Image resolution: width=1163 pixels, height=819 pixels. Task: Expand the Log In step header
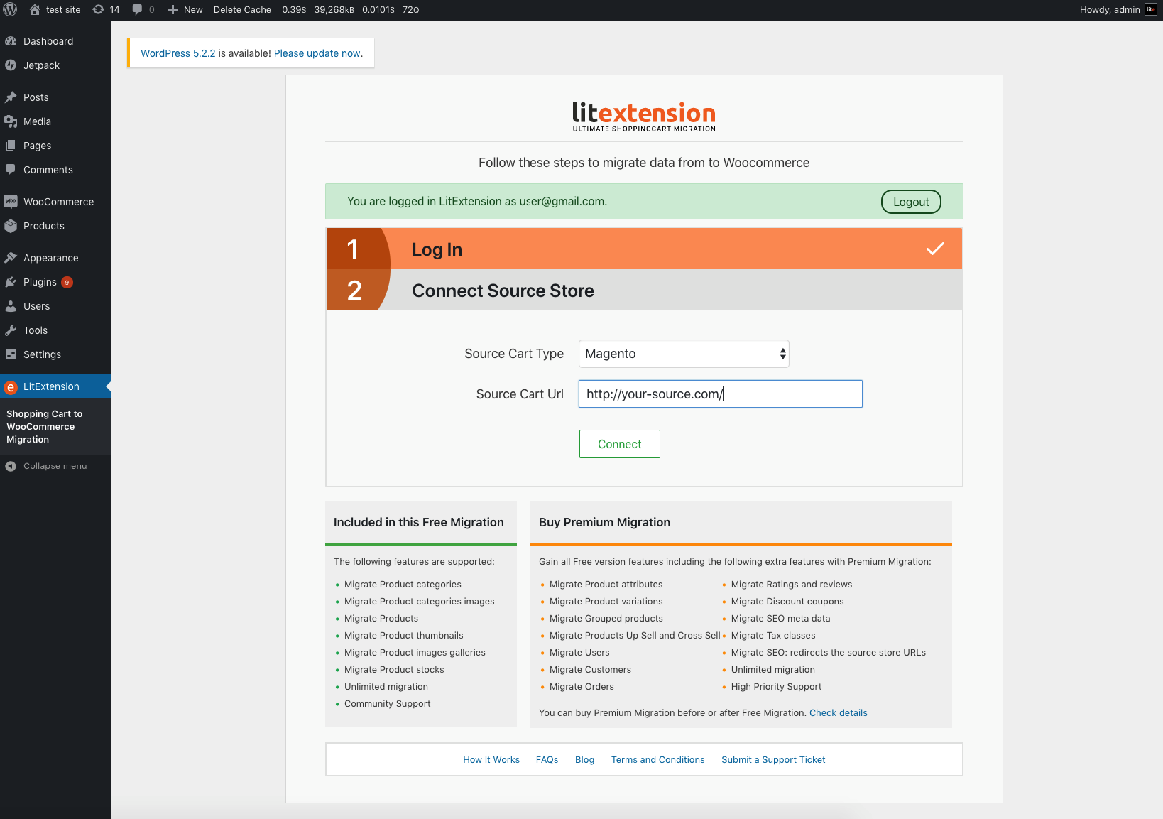(x=643, y=249)
